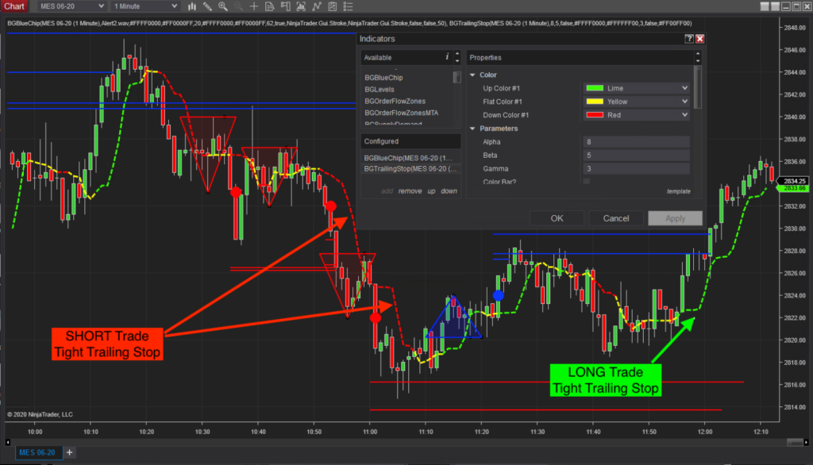The height and width of the screenshot is (465, 813).
Task: Click the help question mark on Indicators dialog
Action: point(690,38)
